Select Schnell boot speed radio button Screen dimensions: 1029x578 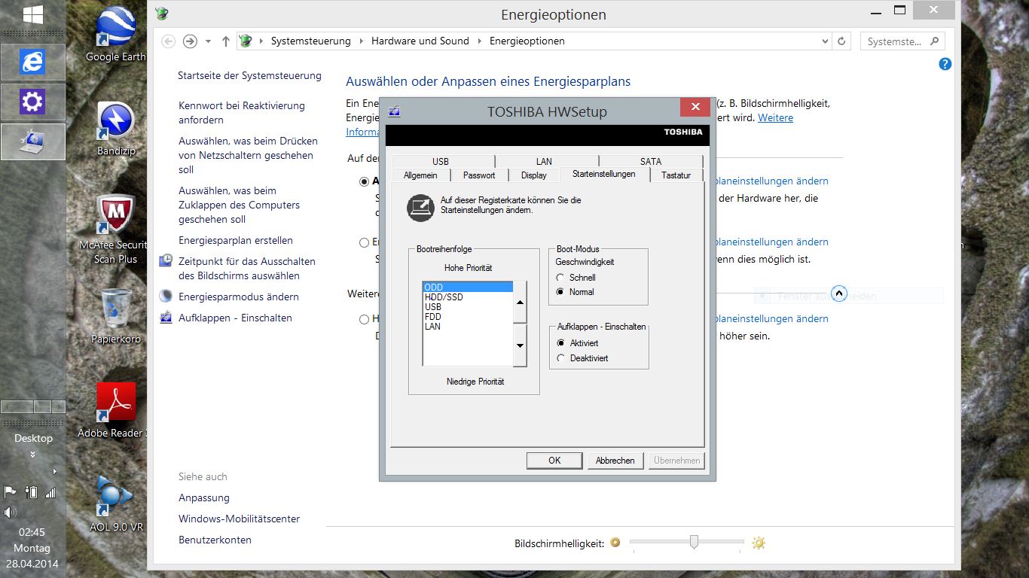(x=560, y=278)
